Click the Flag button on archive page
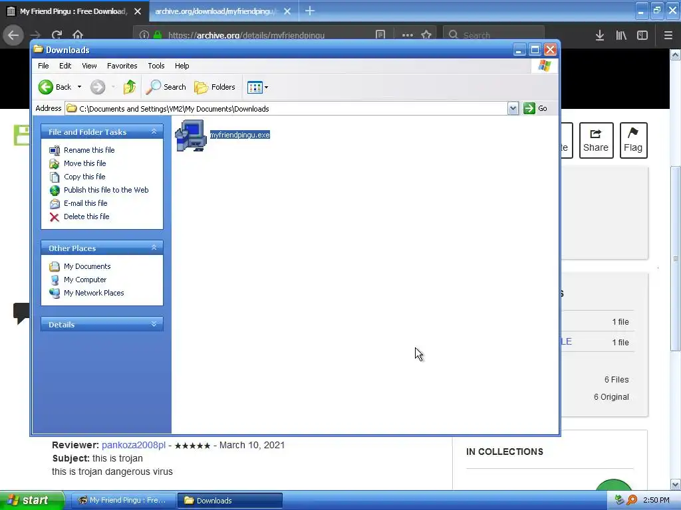681x510 pixels. point(633,141)
